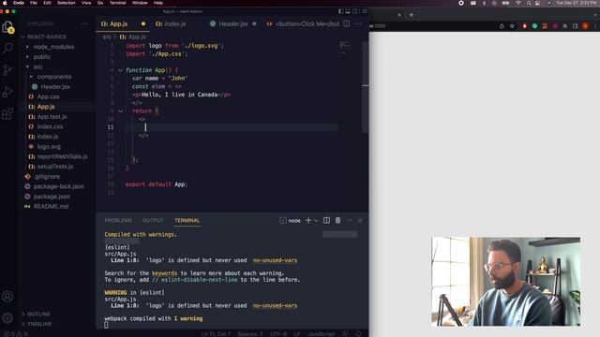Viewport: 600px width, 337px height.
Task: Click the JavaScript language mode in the status bar
Action: coord(321,333)
